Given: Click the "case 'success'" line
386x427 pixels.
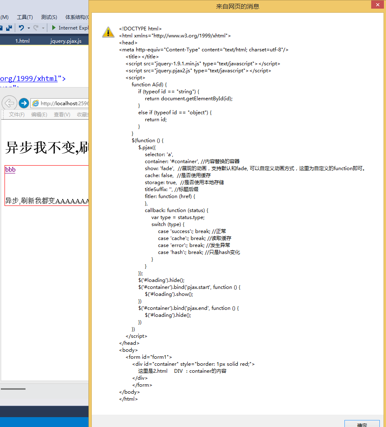Looking at the screenshot, I should (x=192, y=231).
